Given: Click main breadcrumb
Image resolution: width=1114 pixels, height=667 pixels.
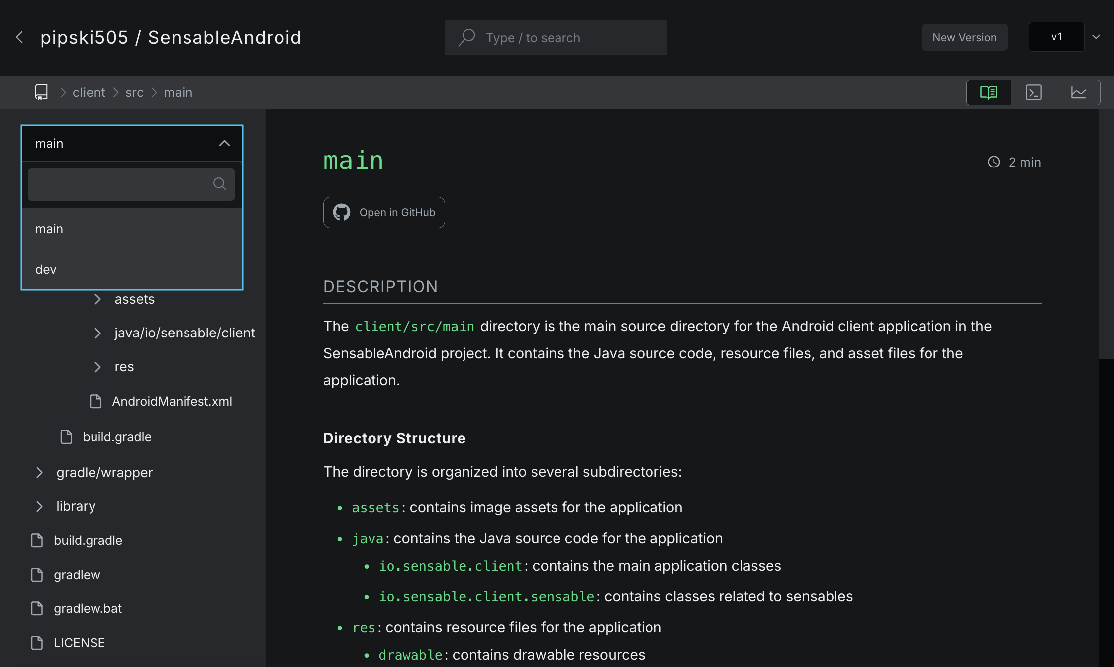Looking at the screenshot, I should [x=178, y=92].
